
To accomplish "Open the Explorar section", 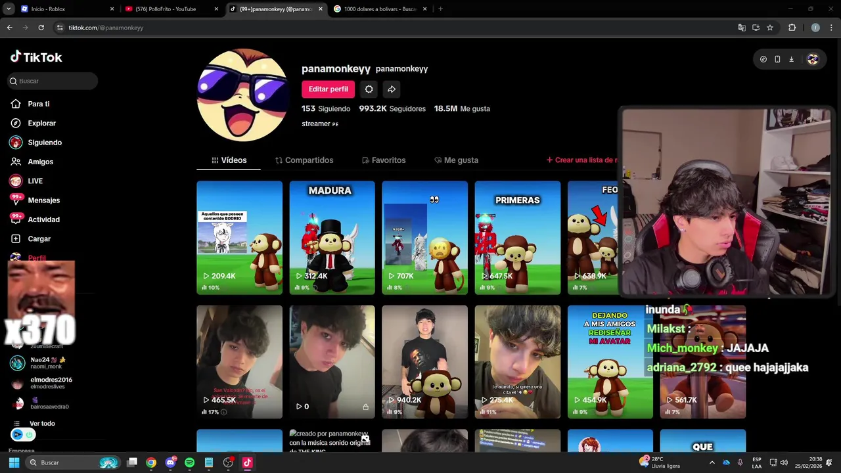I will click(x=41, y=123).
